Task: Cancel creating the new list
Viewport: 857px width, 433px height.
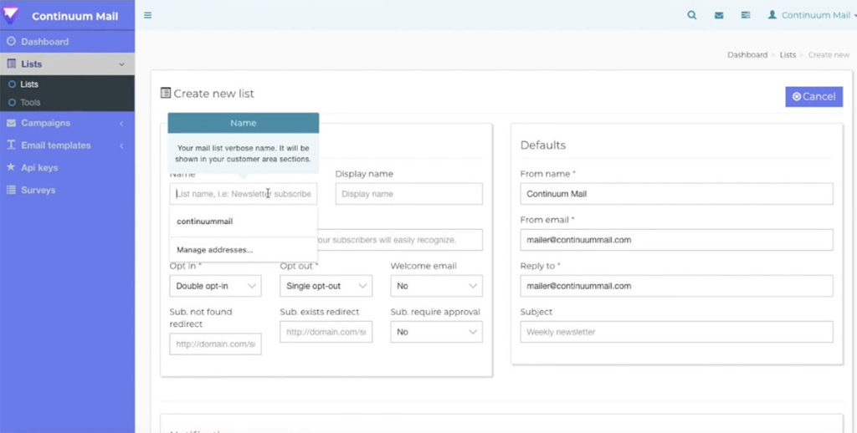Action: [x=813, y=97]
